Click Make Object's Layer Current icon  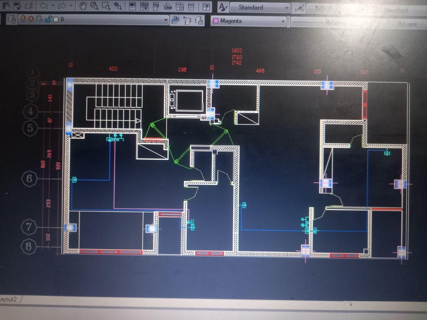(x=175, y=20)
